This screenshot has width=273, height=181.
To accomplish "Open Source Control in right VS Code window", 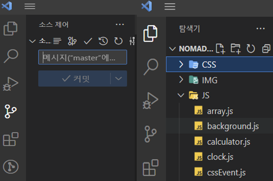I will pyautogui.click(x=151, y=134).
